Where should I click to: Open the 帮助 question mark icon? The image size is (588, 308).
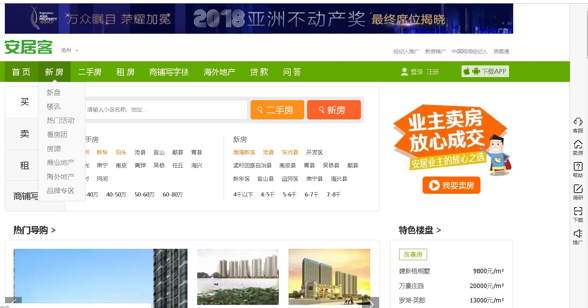point(578,170)
